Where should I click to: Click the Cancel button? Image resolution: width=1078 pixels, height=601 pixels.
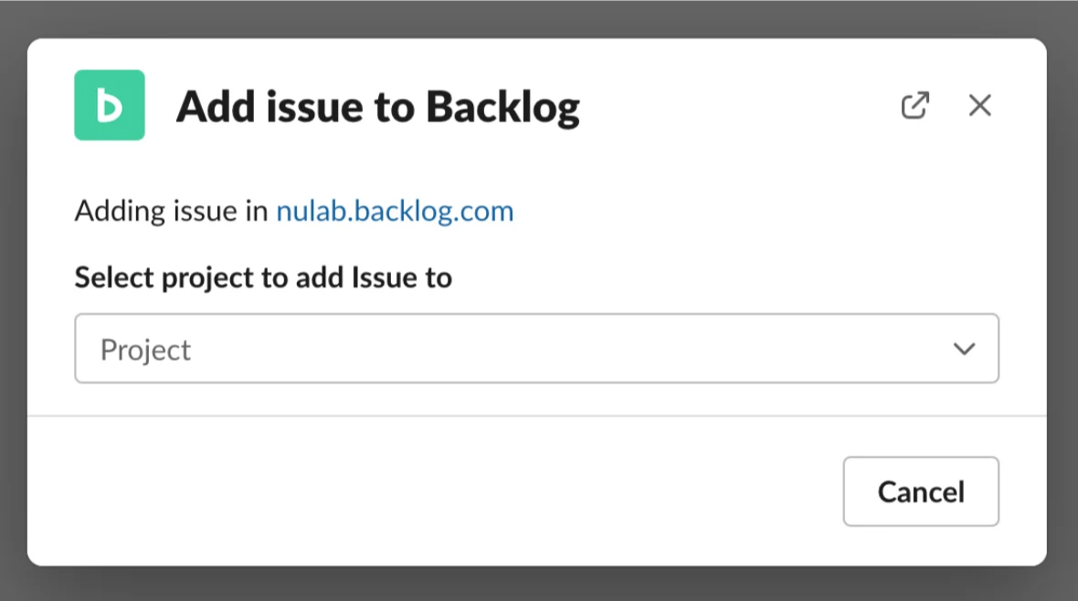coord(921,491)
